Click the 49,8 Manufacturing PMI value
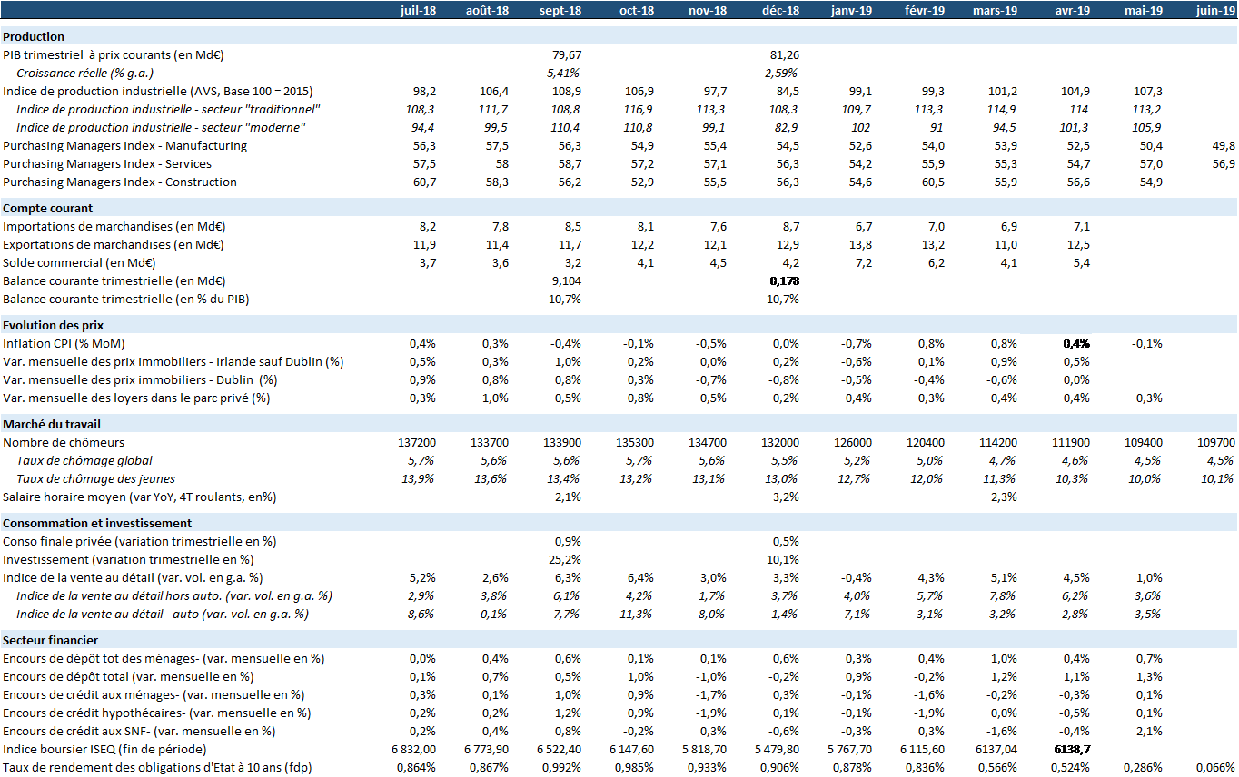 [x=1224, y=145]
